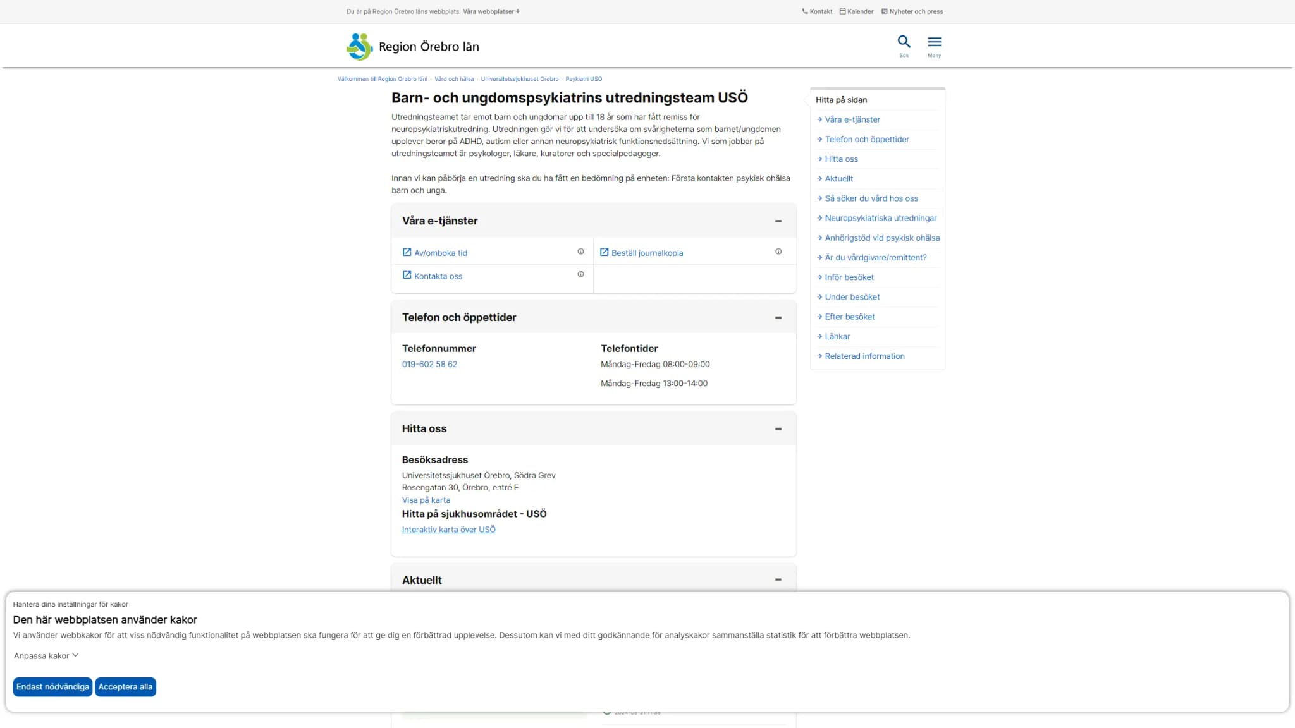Open Nyheter och press in top bar

tap(912, 11)
